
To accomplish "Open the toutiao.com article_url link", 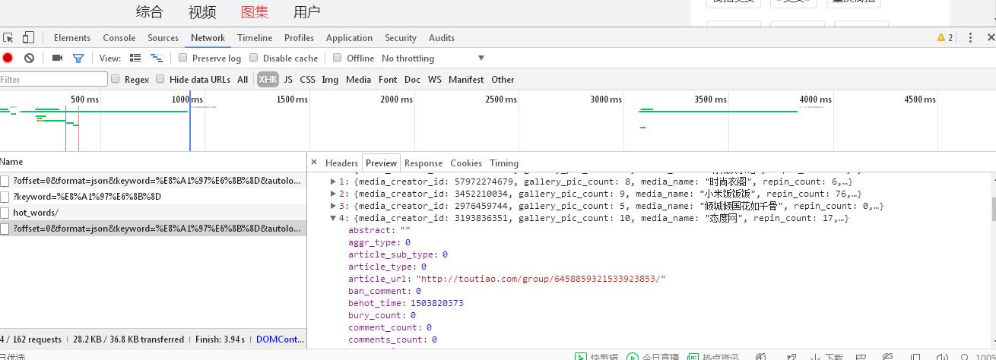I will 541,279.
